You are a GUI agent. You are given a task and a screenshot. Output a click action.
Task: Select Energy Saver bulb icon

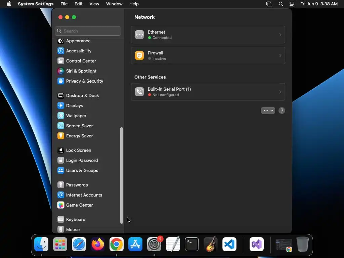pos(61,136)
